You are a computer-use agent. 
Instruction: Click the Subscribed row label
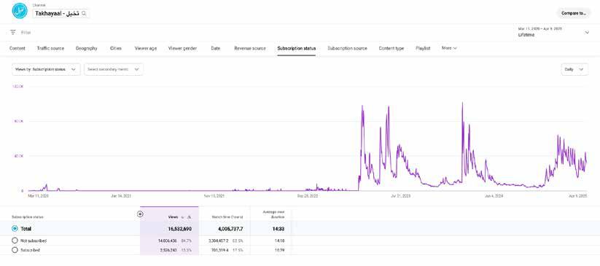[x=30, y=250]
